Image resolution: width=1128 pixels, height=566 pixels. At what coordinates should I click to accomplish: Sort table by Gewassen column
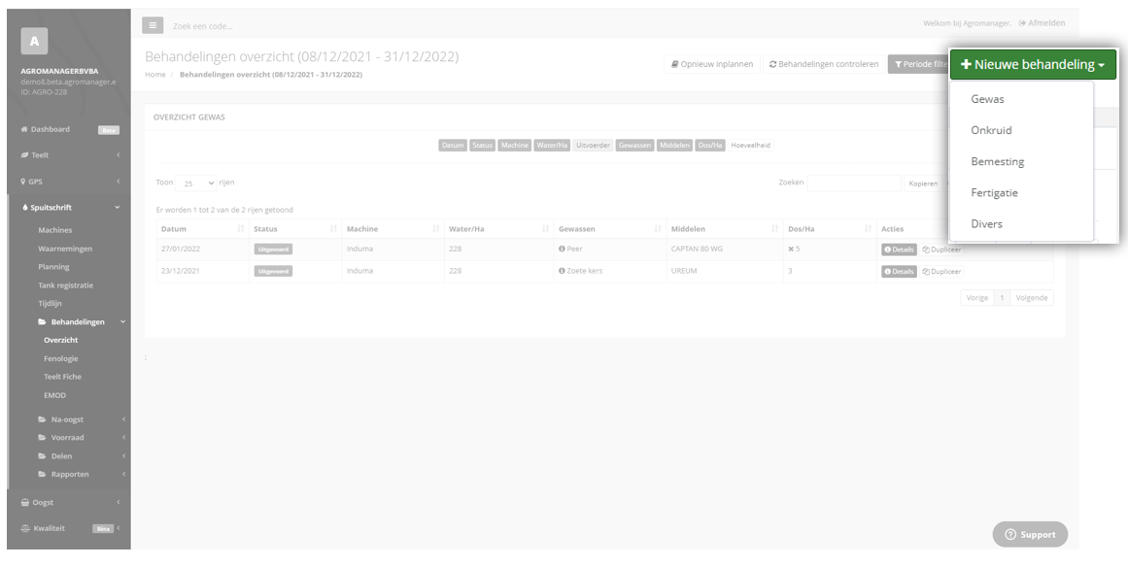pos(610,229)
